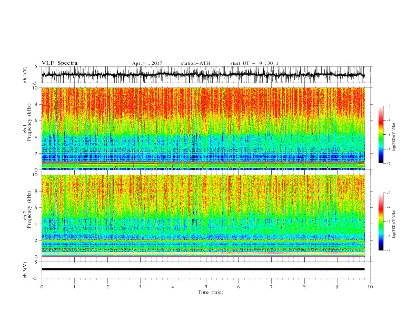Select the log(PSD) label beside ch.1 colorbar
This screenshot has height=322, width=417.
[394, 137]
